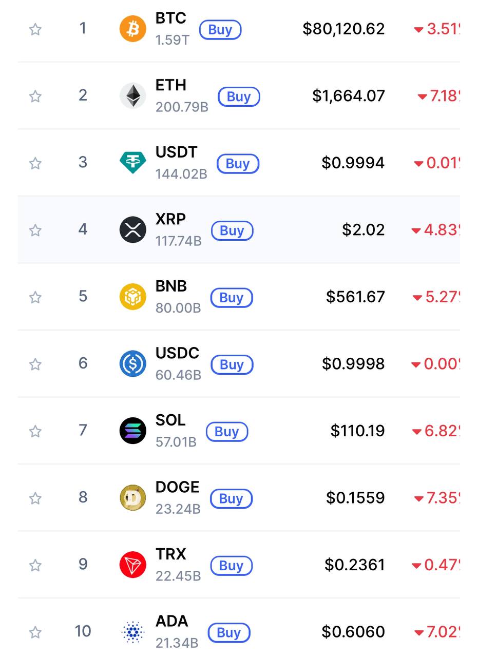Click Buy next to SOL

click(226, 432)
